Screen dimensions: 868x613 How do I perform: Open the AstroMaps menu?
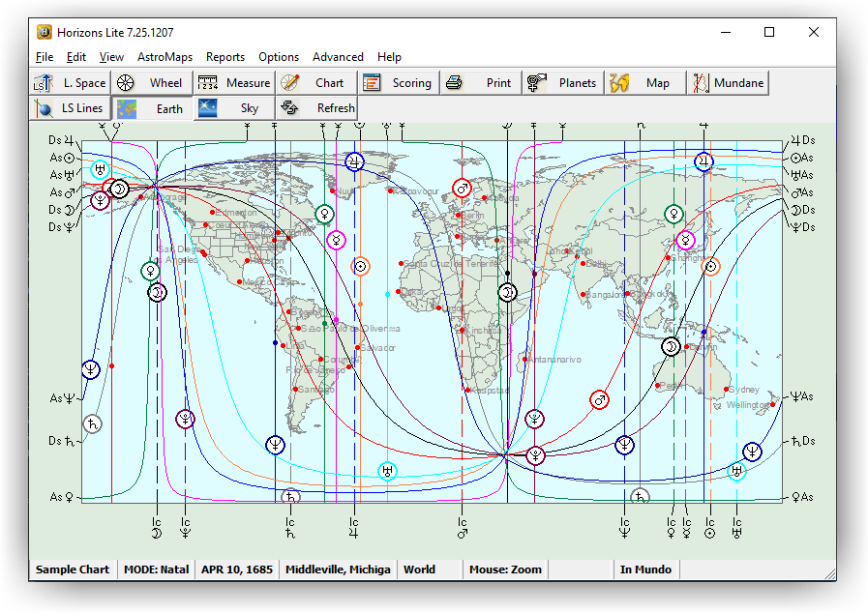point(165,57)
